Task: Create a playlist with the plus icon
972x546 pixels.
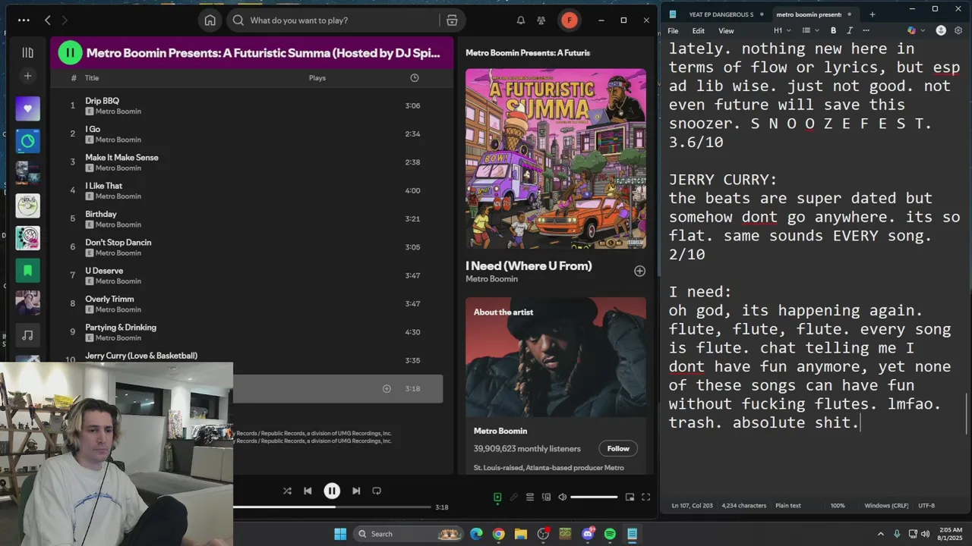Action: [27, 76]
